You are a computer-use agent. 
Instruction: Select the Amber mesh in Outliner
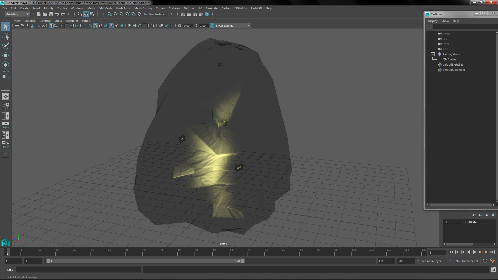pyautogui.click(x=452, y=59)
